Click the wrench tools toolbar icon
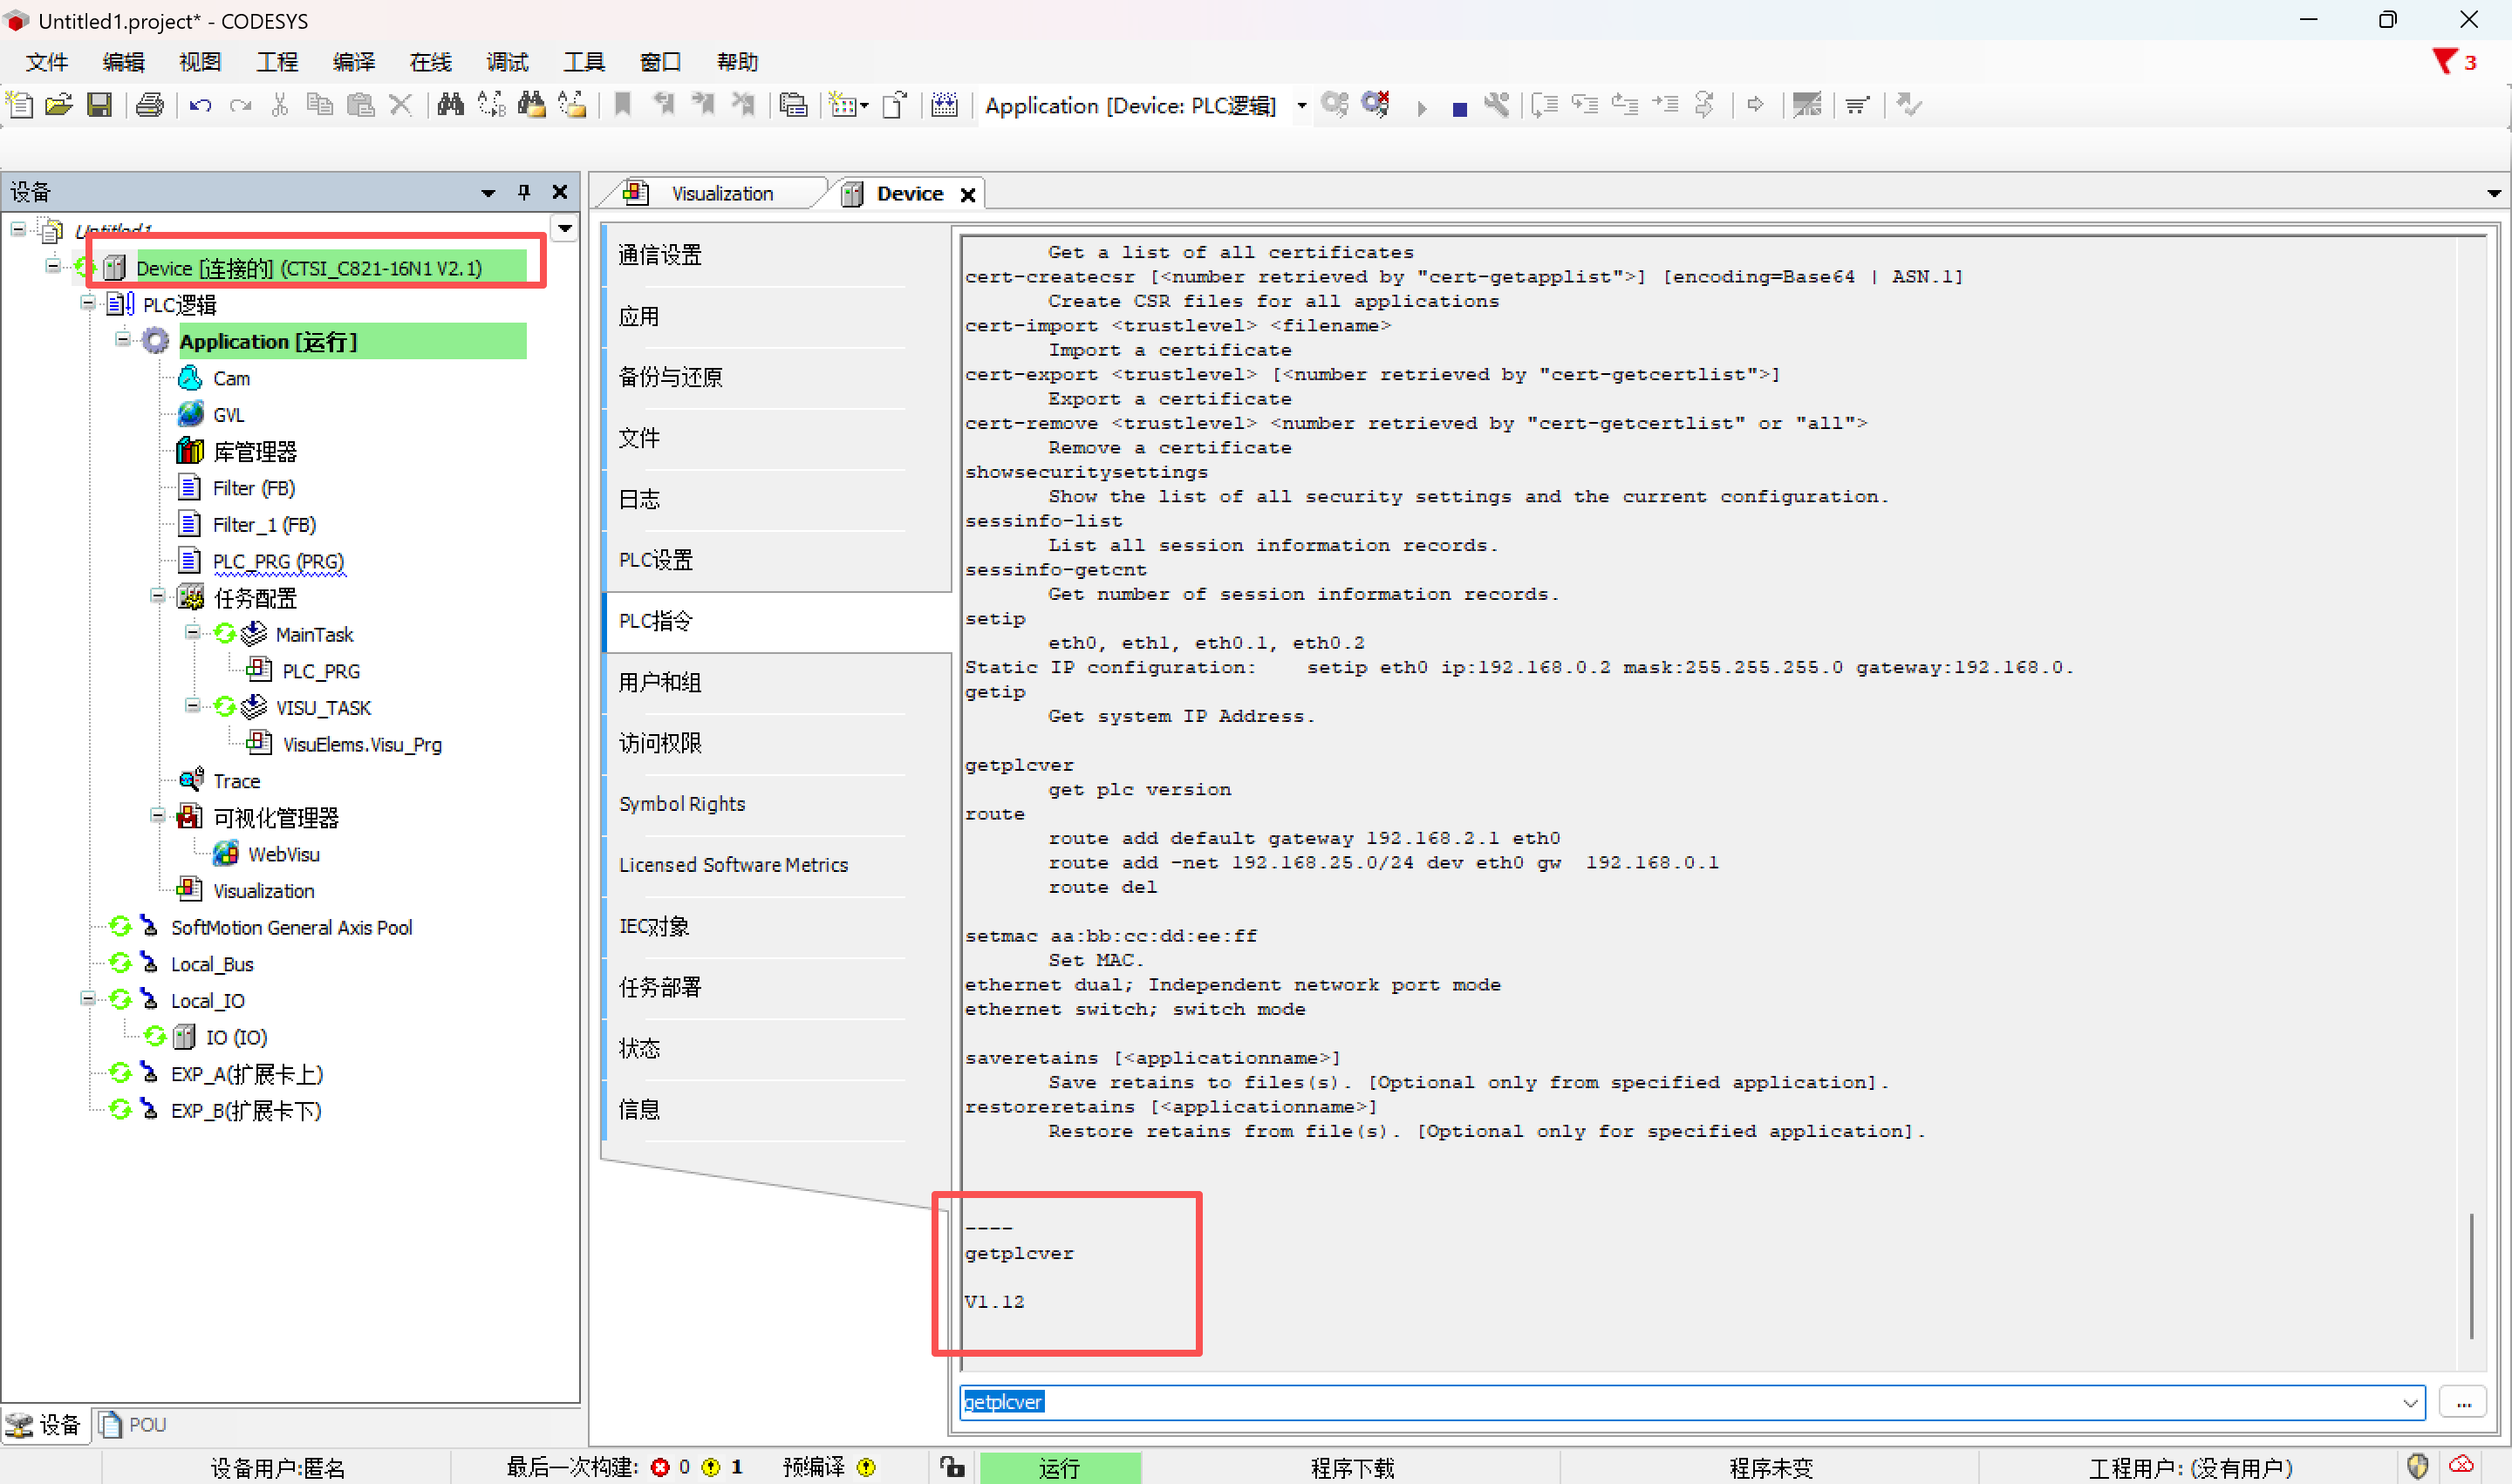This screenshot has width=2512, height=1484. (x=1498, y=105)
